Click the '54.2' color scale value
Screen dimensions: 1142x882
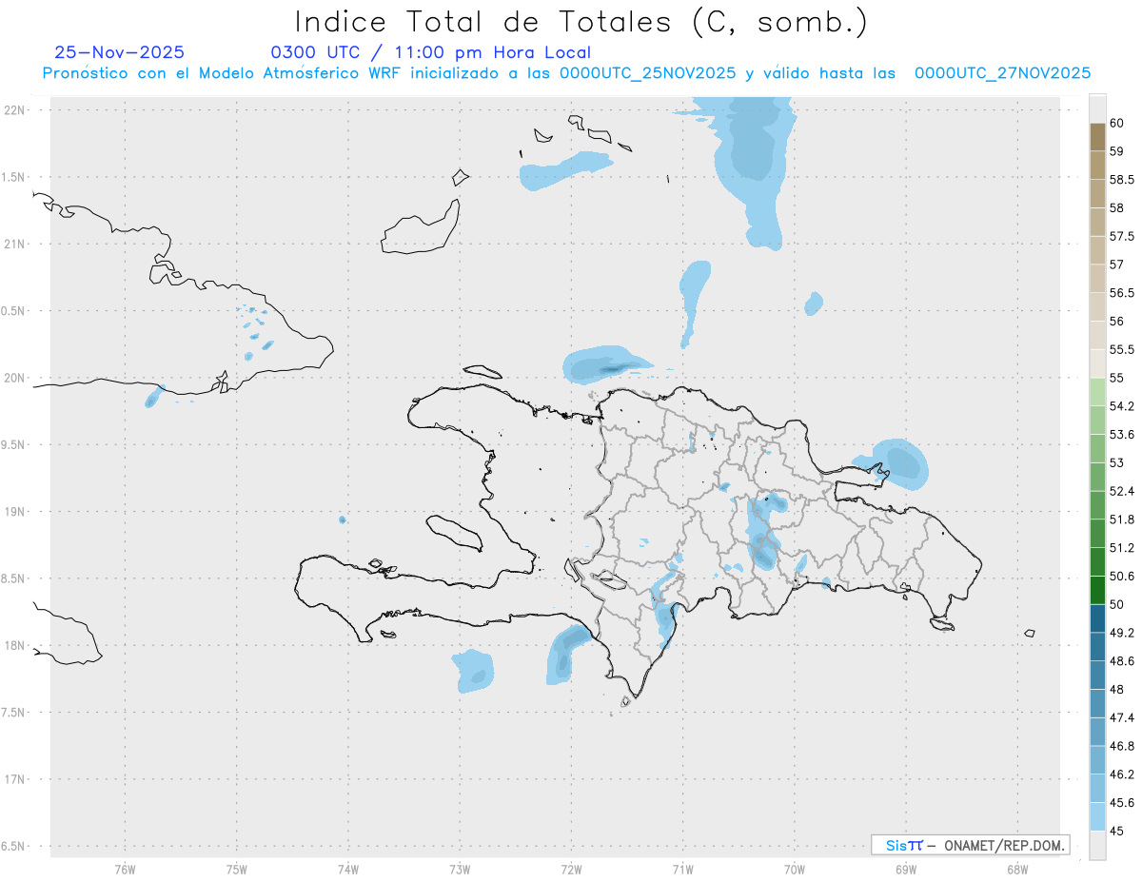pos(1121,406)
